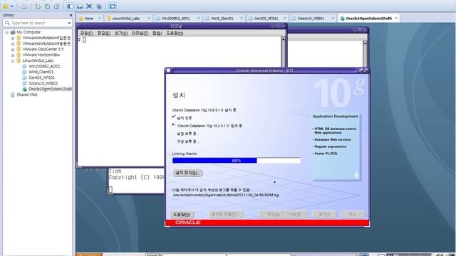Image resolution: width=456 pixels, height=256 pixels.
Task: Enter full screen mode toolbar icon
Action: click(89, 6)
